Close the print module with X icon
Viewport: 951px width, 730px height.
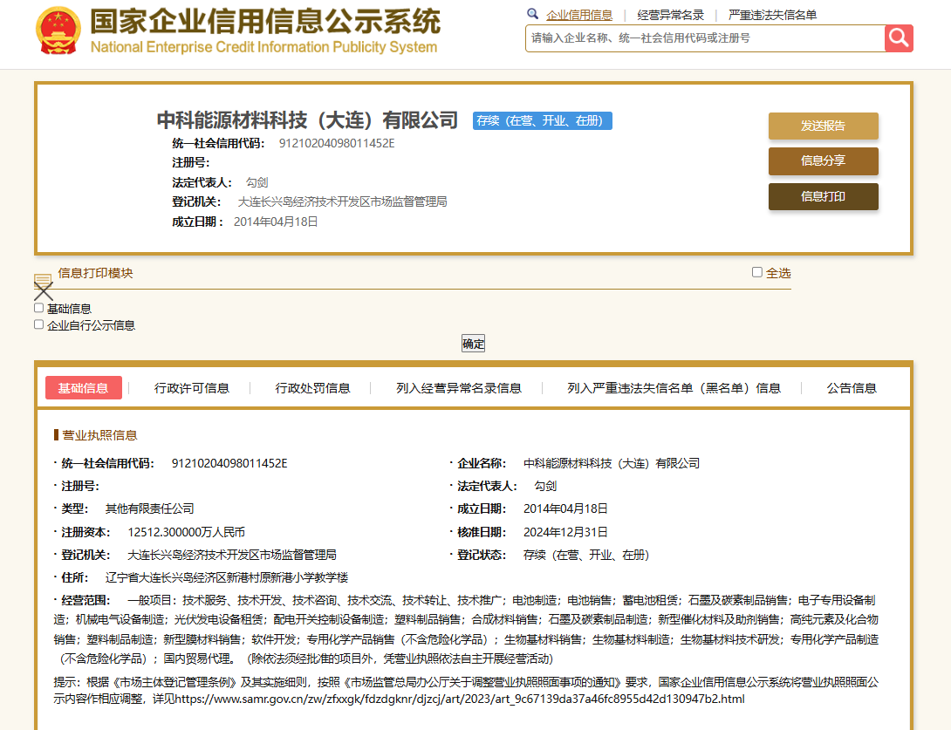pos(43,291)
